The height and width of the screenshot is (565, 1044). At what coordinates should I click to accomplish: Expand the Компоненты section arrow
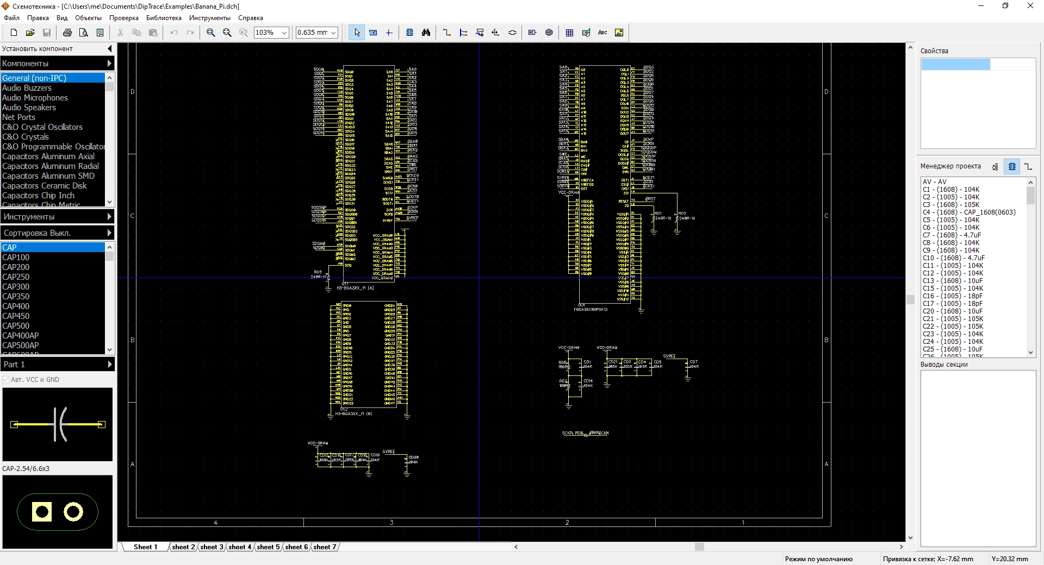109,64
